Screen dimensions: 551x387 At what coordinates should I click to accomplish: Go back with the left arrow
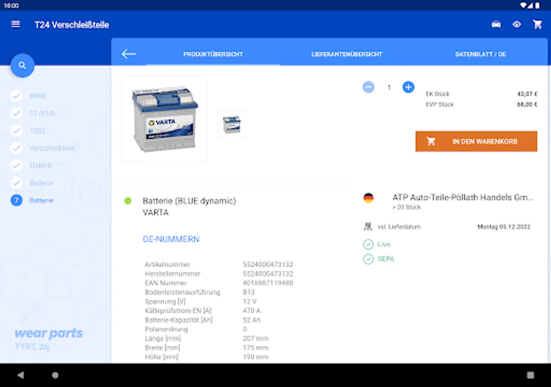pyautogui.click(x=128, y=54)
